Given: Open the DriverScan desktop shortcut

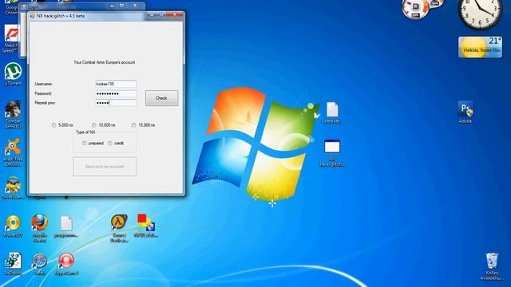Looking at the screenshot, I should click(x=13, y=187).
